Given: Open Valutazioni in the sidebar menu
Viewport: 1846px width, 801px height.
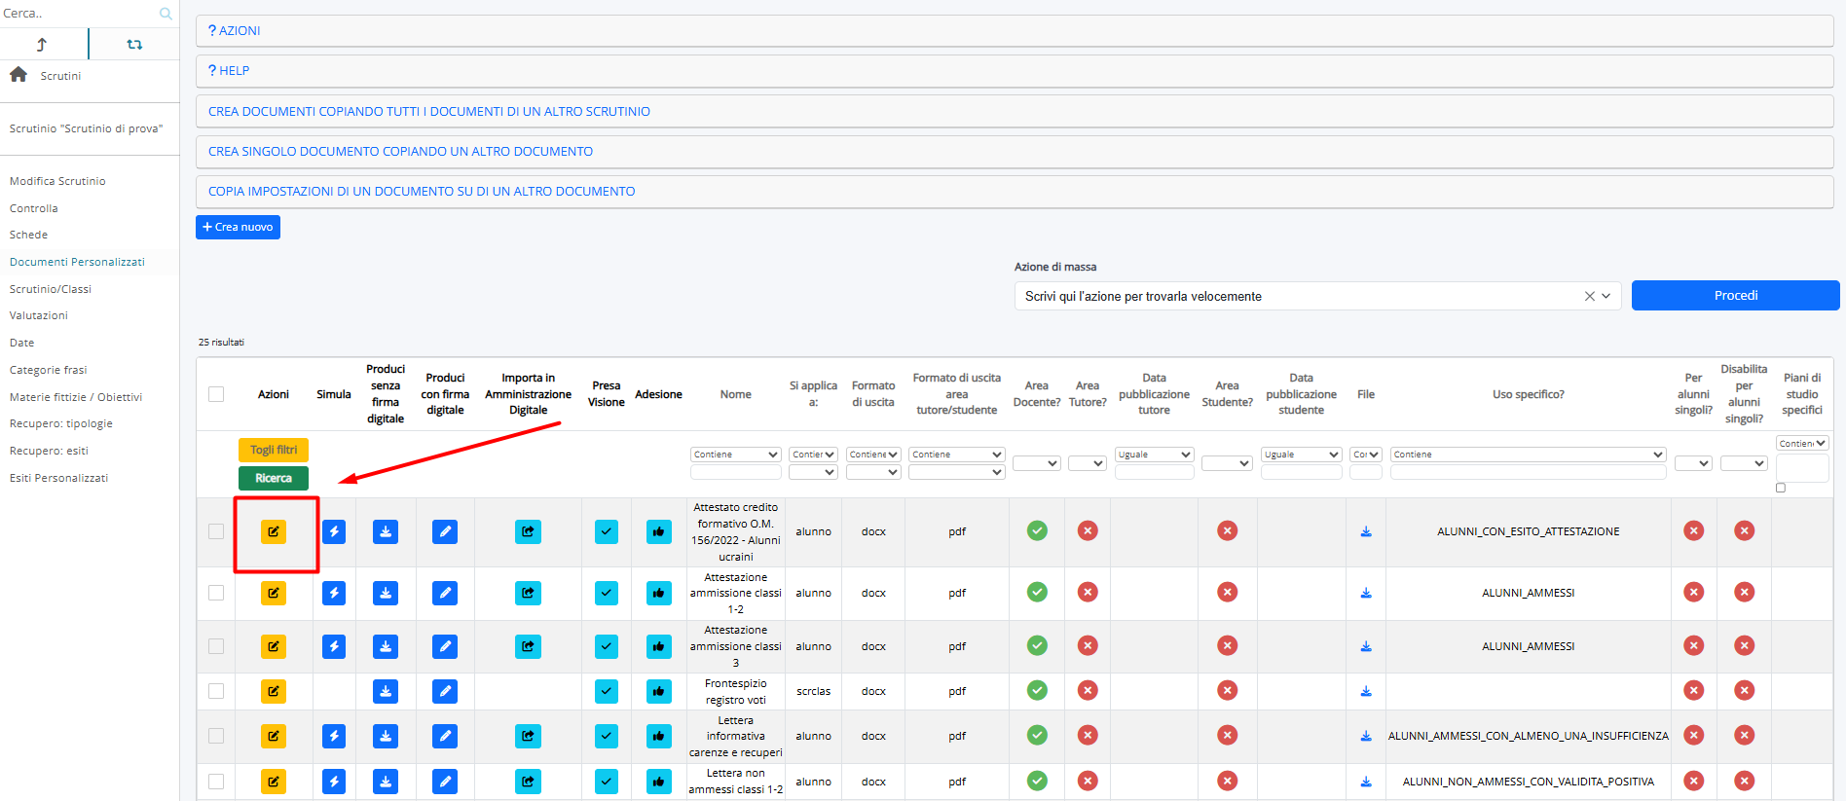Looking at the screenshot, I should coord(39,315).
